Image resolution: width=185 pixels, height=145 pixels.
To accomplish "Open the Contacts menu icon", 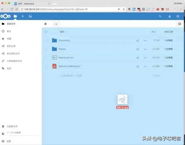I will (x=170, y=16).
